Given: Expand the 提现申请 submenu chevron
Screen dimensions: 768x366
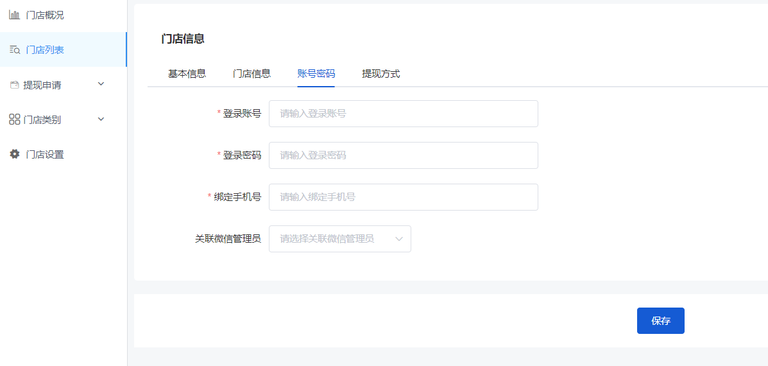Looking at the screenshot, I should 101,83.
